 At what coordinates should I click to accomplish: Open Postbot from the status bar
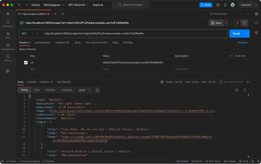[x=182, y=161]
